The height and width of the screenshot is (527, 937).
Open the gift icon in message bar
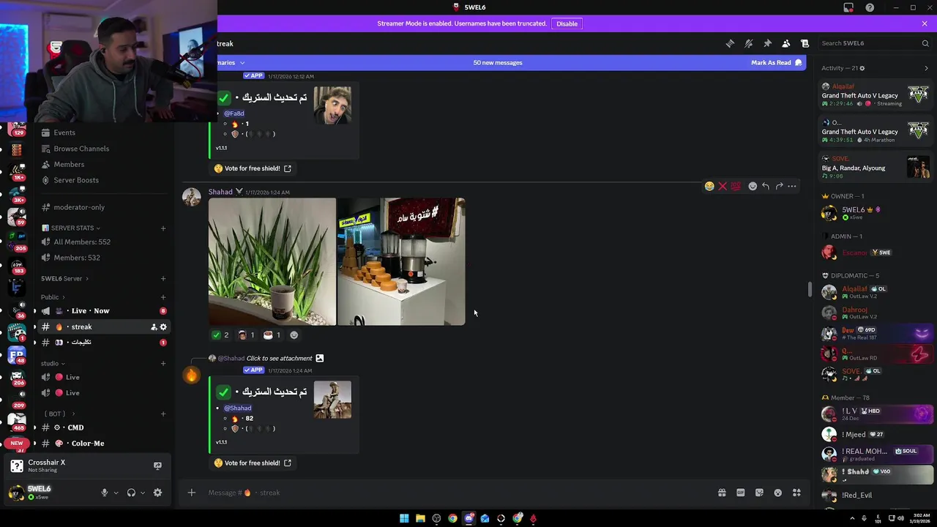coord(722,493)
